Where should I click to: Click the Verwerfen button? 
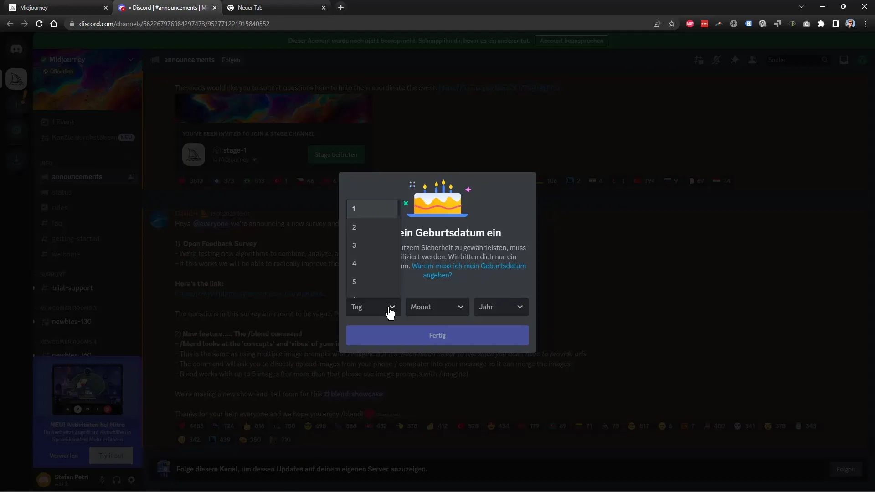pos(64,456)
